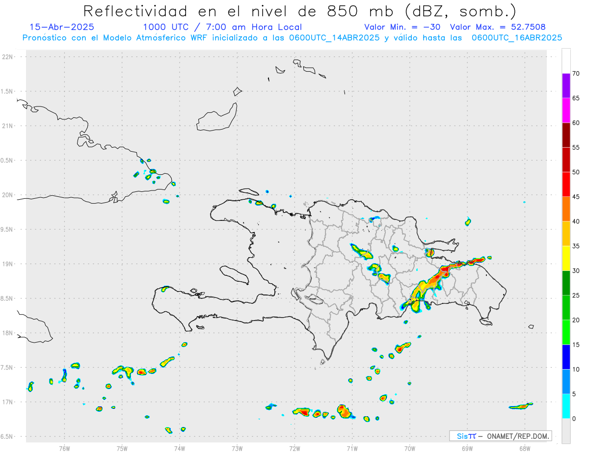The width and height of the screenshot is (589, 455).
Task: Click the colorbar value label '50'
Action: (x=576, y=172)
